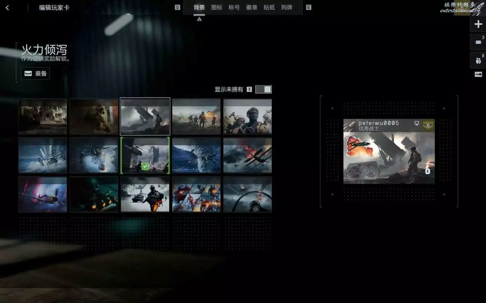
Task: Click the back arrow in the header
Action: (x=7, y=8)
